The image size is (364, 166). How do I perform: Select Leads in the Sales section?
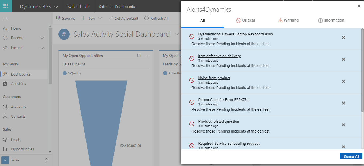(x=16, y=139)
